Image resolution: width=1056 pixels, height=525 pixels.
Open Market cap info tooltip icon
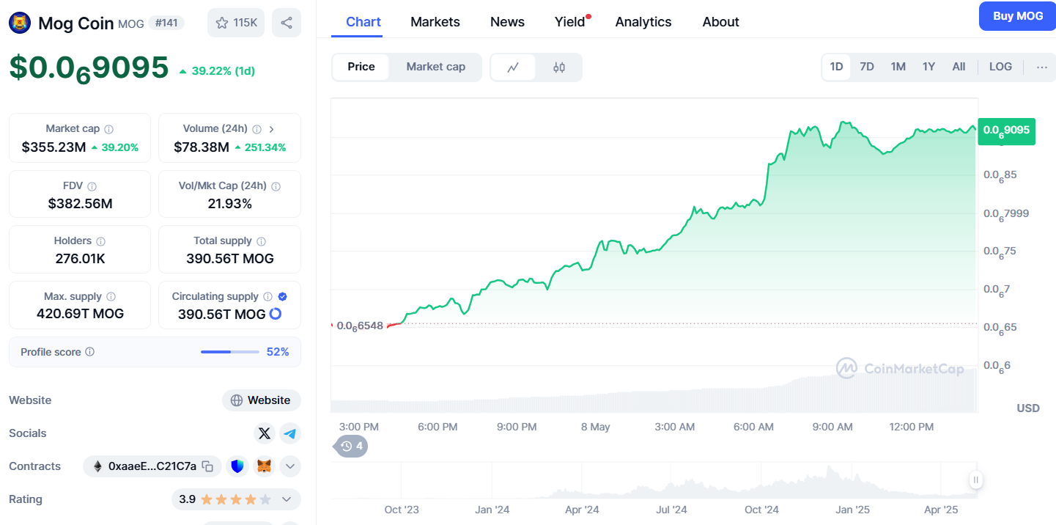108,129
